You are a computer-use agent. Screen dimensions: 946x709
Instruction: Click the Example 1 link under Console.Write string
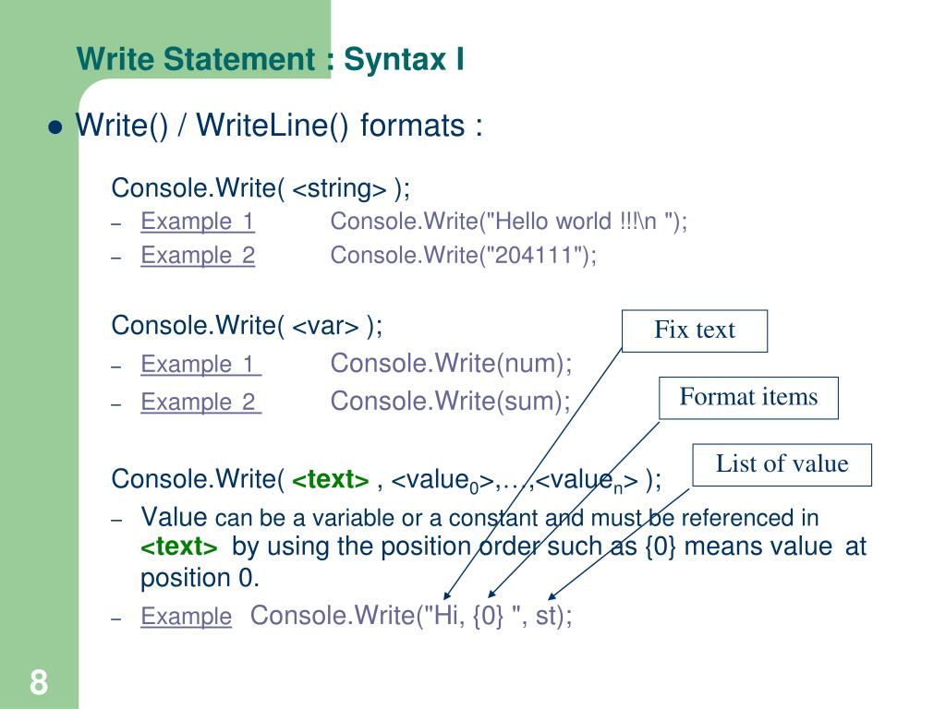(198, 222)
